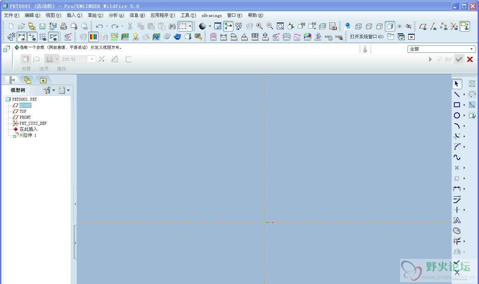479x284 pixels.
Task: Click the shaded color spectrum icon
Action: pyautogui.click(x=94, y=37)
